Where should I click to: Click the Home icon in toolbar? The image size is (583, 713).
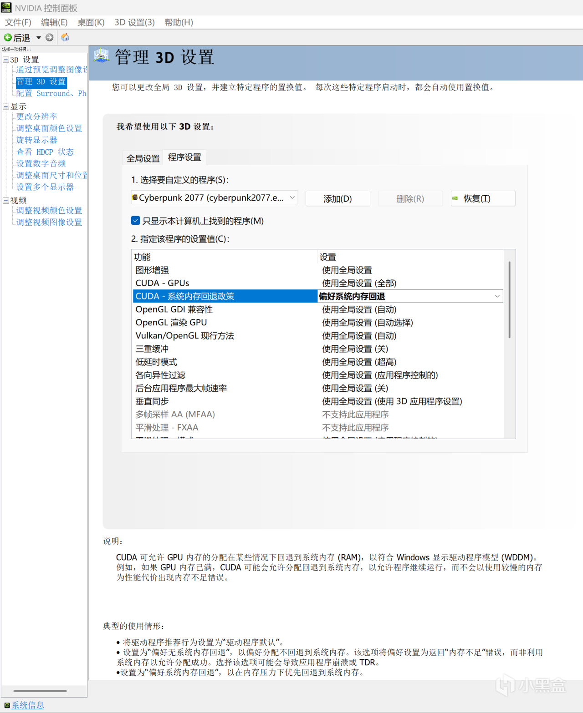[x=65, y=37]
